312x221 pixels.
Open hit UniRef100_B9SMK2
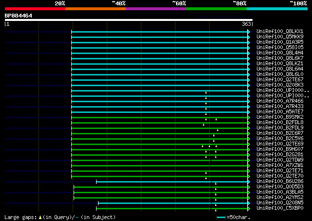point(280,117)
